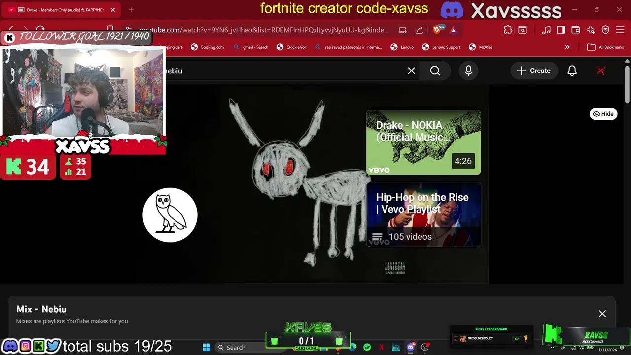
Task: Close the Mix - Nebiu panel
Action: tap(602, 314)
